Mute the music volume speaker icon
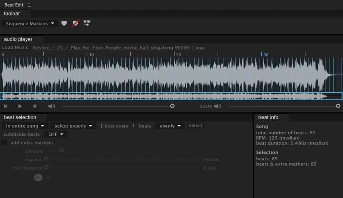This screenshot has height=198, width=343. (x=51, y=106)
